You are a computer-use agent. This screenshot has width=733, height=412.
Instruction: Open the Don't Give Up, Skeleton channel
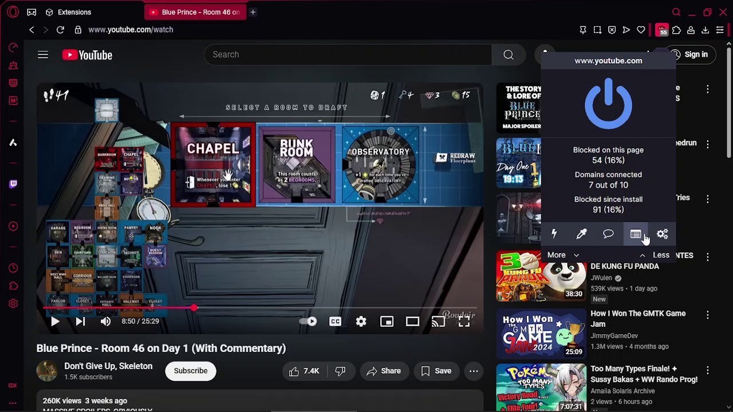click(108, 366)
